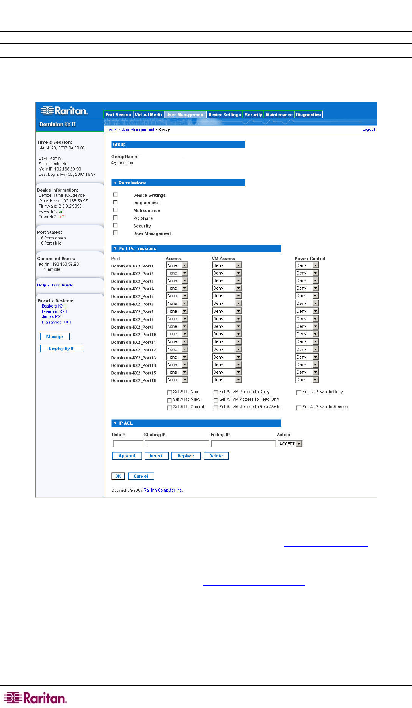This screenshot has width=412, height=708.
Task: Click User Management in the breadcrumb
Action: coord(138,129)
